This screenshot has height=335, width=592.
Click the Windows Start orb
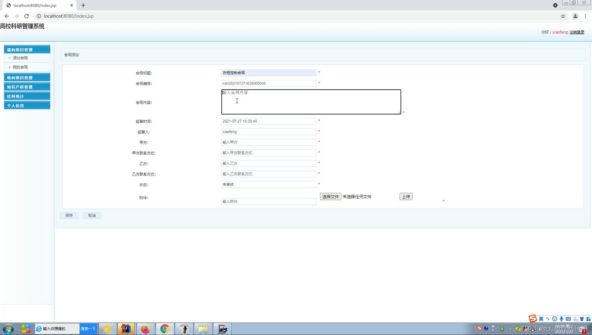[8, 329]
